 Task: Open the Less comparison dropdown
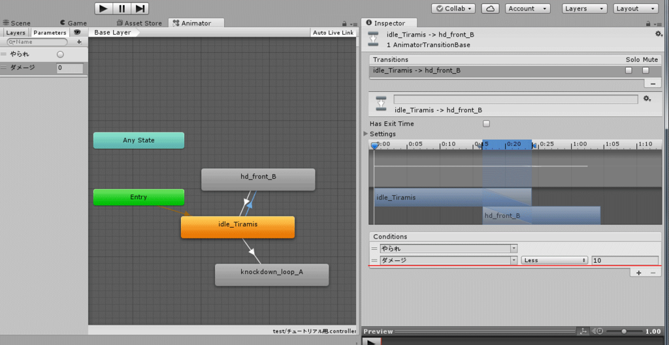point(554,260)
